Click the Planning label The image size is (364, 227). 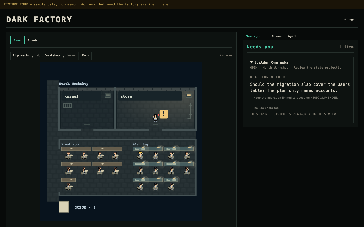pos(141,144)
